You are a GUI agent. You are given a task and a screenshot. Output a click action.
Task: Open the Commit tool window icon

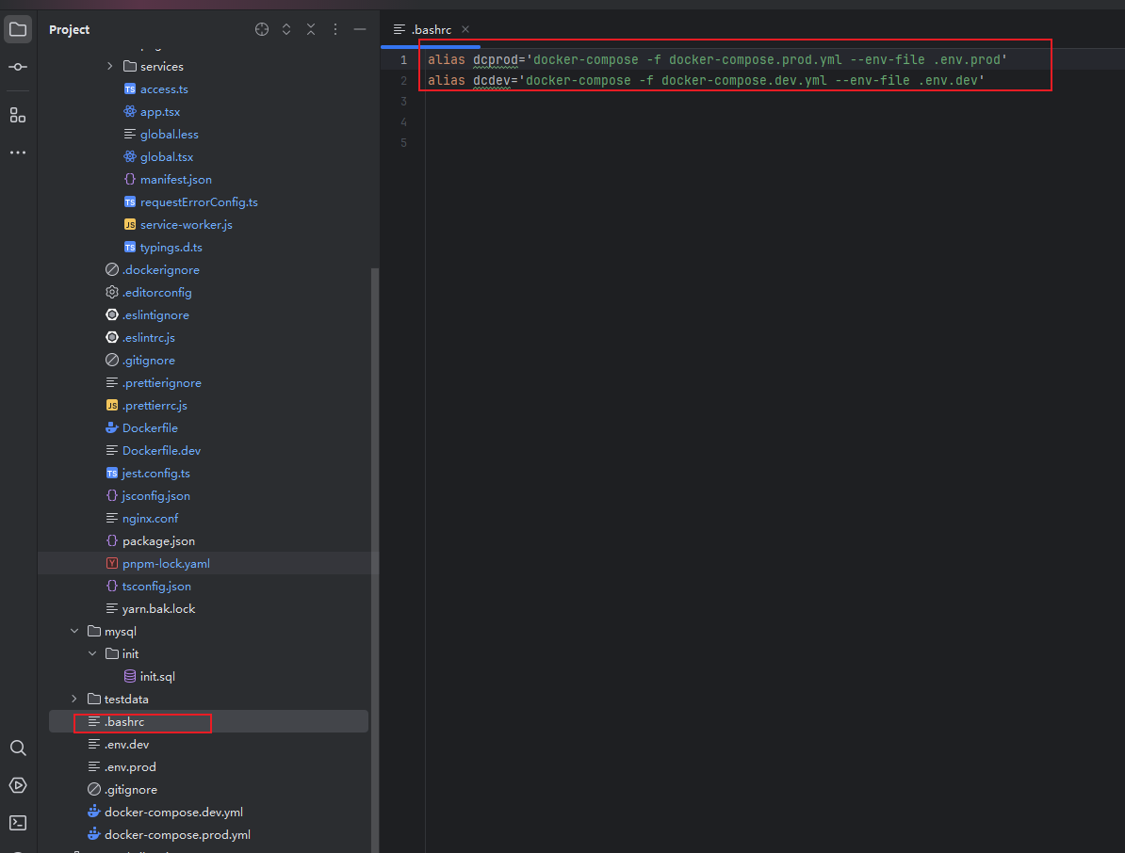[18, 67]
